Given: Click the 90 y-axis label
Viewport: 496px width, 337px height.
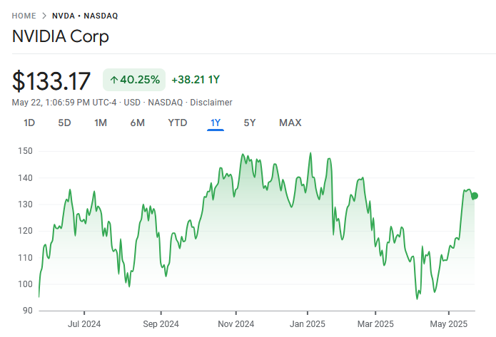Looking at the screenshot, I should tap(28, 311).
